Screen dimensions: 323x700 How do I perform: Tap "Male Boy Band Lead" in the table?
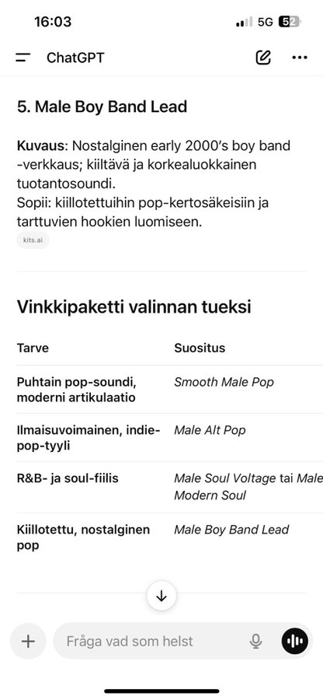point(231,530)
